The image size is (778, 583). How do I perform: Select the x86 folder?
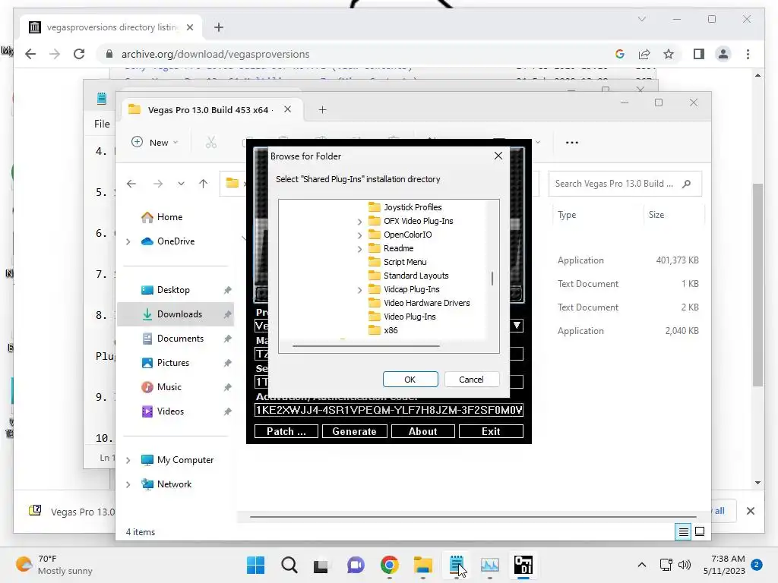(391, 330)
